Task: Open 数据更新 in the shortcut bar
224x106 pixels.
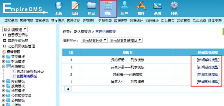Action: point(121,21)
